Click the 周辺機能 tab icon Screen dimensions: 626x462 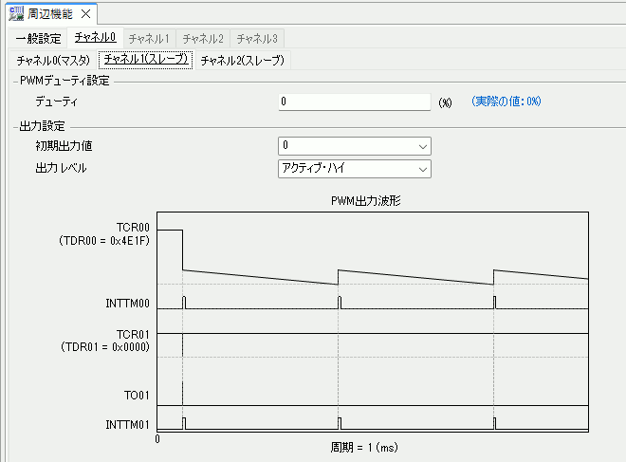pyautogui.click(x=16, y=14)
